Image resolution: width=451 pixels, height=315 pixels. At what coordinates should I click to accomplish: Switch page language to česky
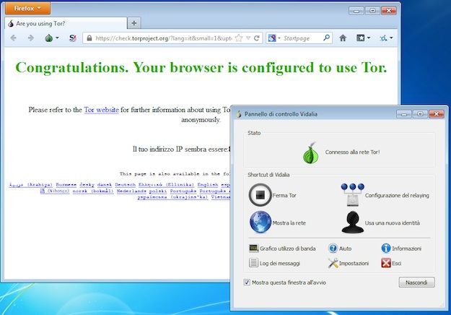pos(87,184)
